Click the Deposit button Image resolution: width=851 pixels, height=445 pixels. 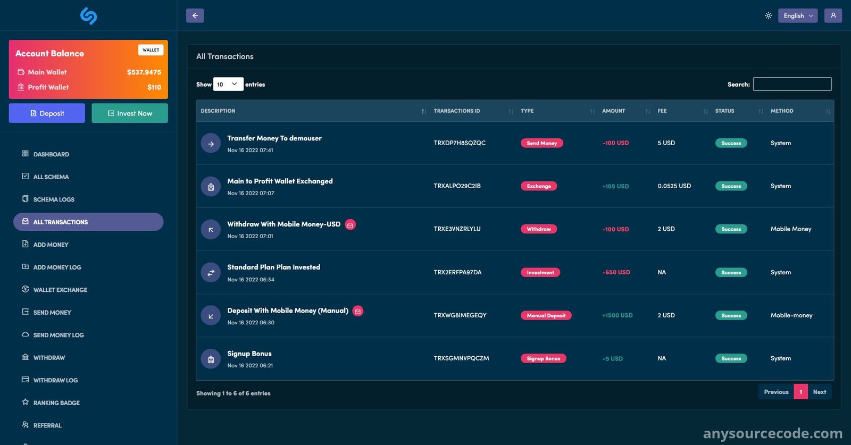[47, 113]
